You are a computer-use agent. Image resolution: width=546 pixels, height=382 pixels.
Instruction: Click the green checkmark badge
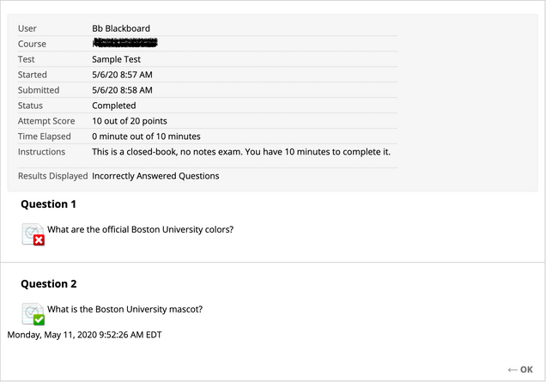[x=39, y=319]
